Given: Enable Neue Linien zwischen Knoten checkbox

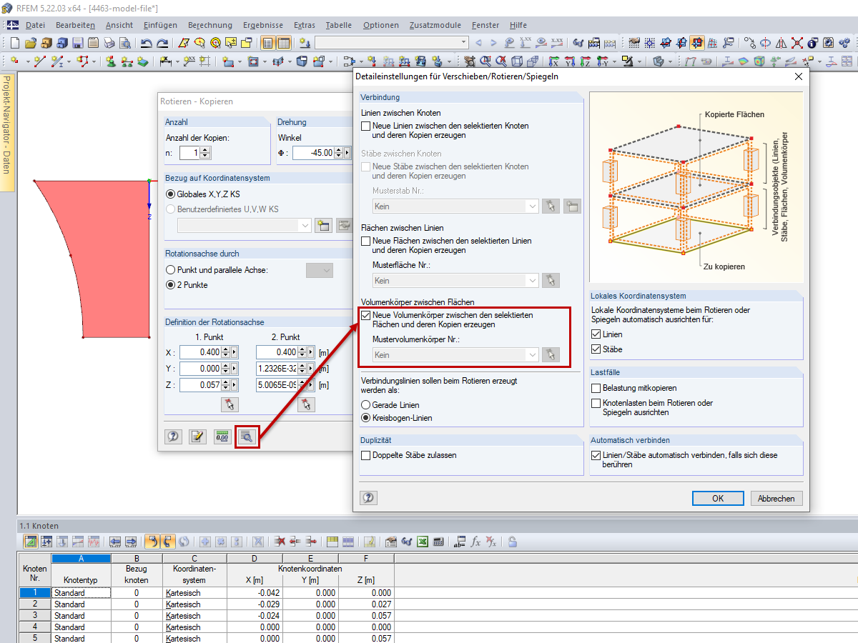Looking at the screenshot, I should pos(366,126).
